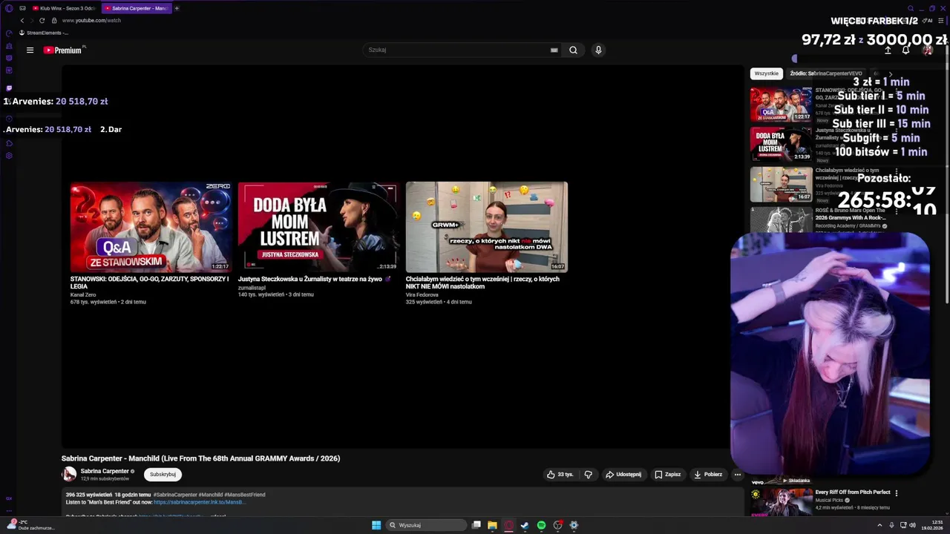Open more actions ellipsis under video
The height and width of the screenshot is (534, 950).
(x=737, y=475)
